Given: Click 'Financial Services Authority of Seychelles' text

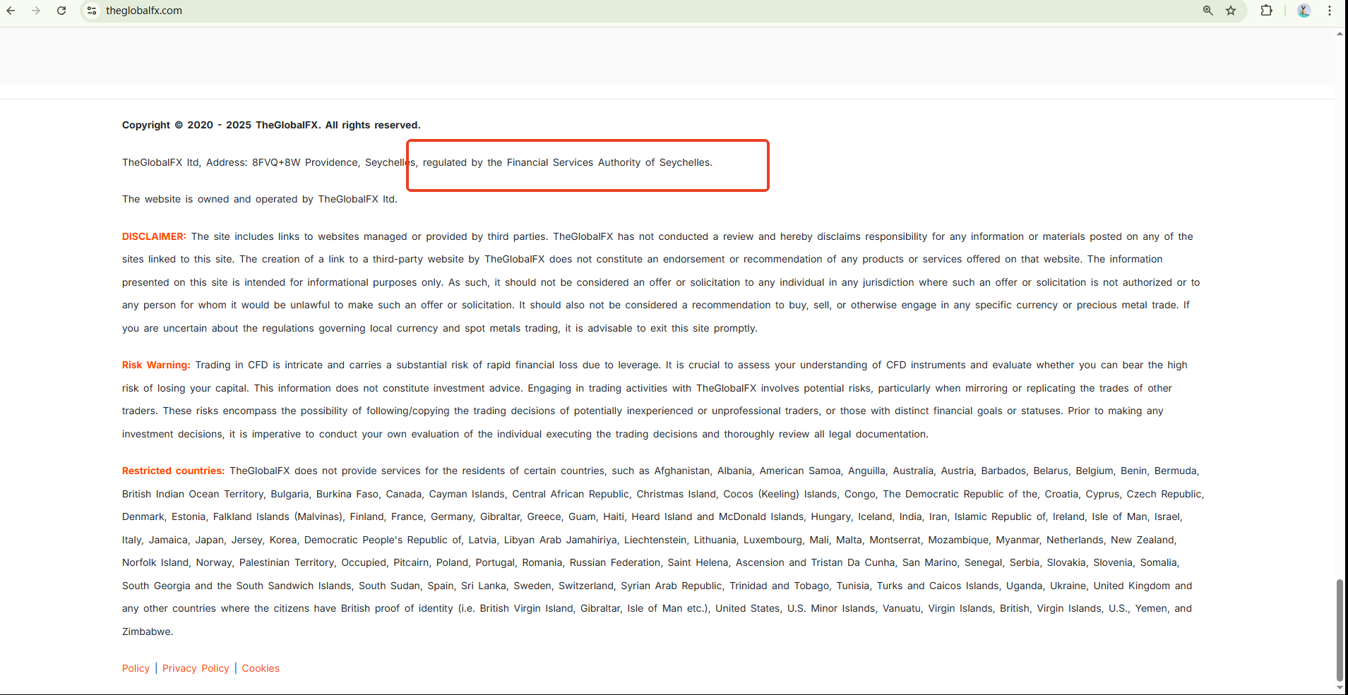Looking at the screenshot, I should [608, 162].
